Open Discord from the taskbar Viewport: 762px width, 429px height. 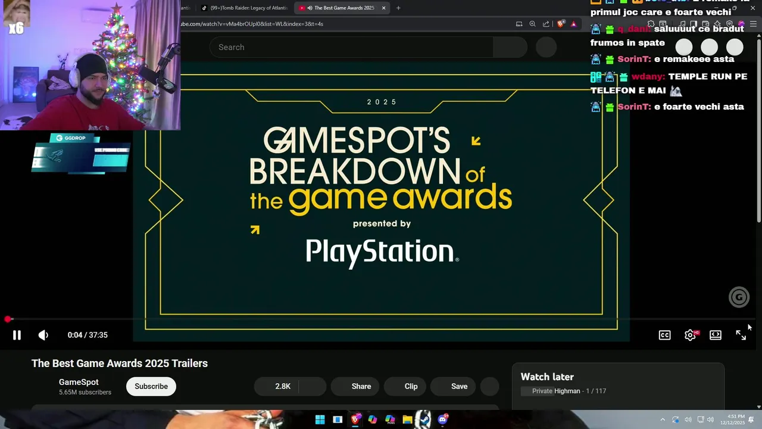[x=442, y=419]
